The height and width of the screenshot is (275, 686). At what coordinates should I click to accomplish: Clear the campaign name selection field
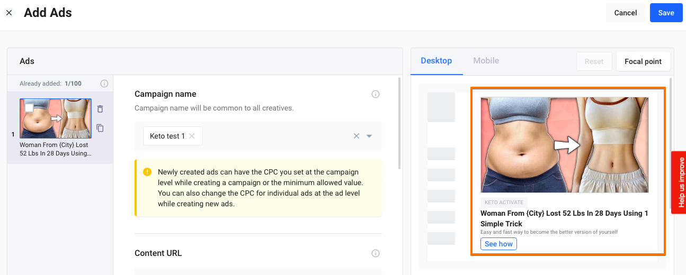357,136
